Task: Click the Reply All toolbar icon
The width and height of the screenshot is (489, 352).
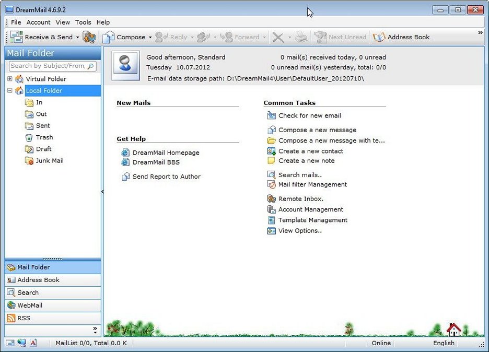Action: pyautogui.click(x=203, y=37)
